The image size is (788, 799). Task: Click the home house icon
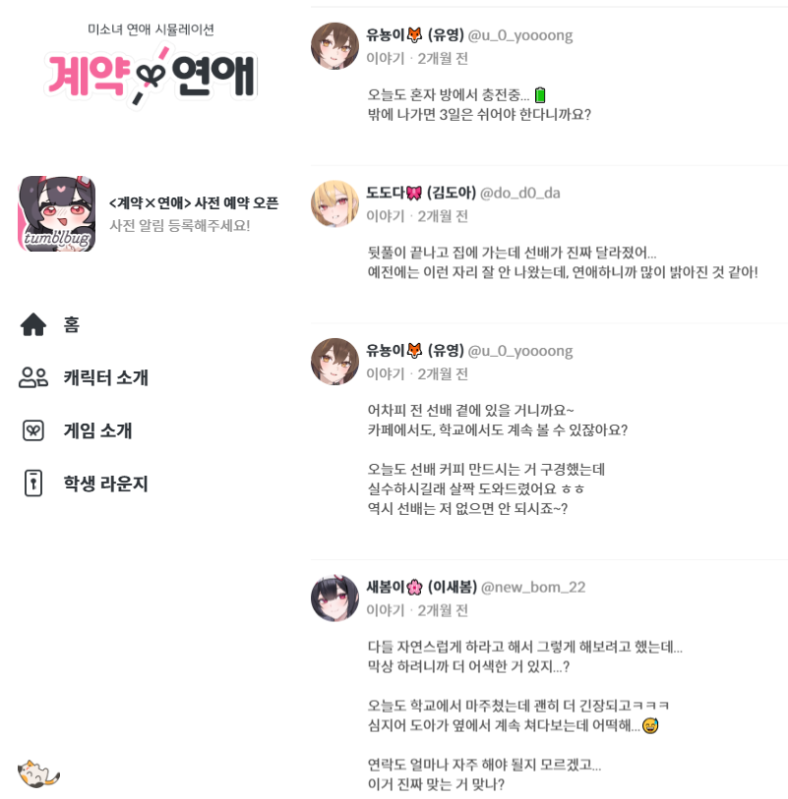click(x=33, y=324)
